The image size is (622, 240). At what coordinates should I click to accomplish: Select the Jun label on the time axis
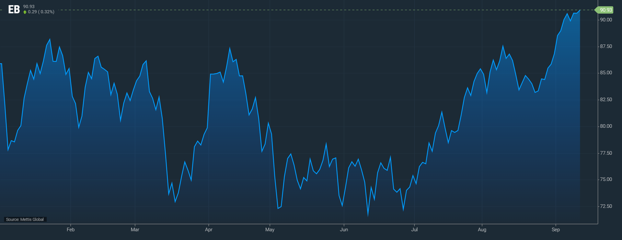pos(344,230)
